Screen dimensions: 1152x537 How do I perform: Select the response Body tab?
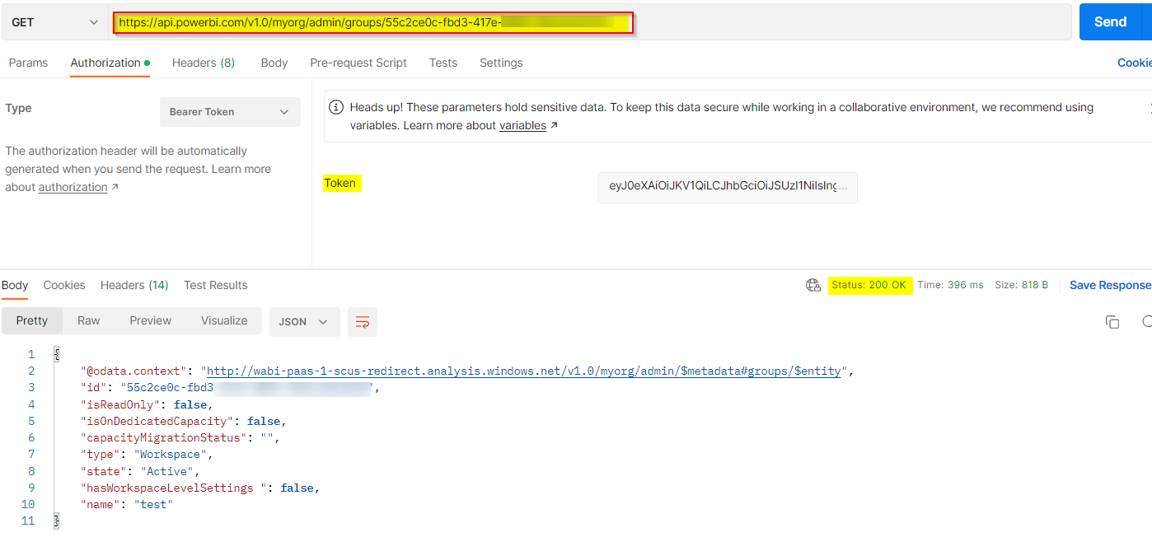coord(15,285)
